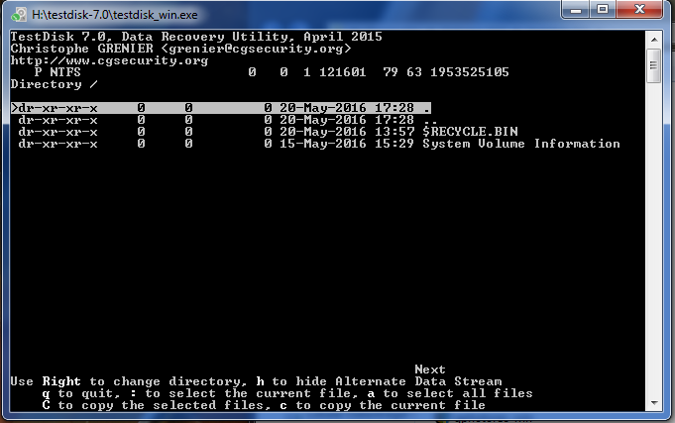675x423 pixels.
Task: Click the Christophe GRENIER author line
Action: (180, 49)
